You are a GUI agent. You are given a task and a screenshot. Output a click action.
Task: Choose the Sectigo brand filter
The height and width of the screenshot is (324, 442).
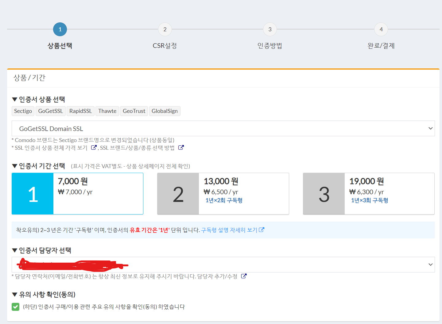coord(23,111)
